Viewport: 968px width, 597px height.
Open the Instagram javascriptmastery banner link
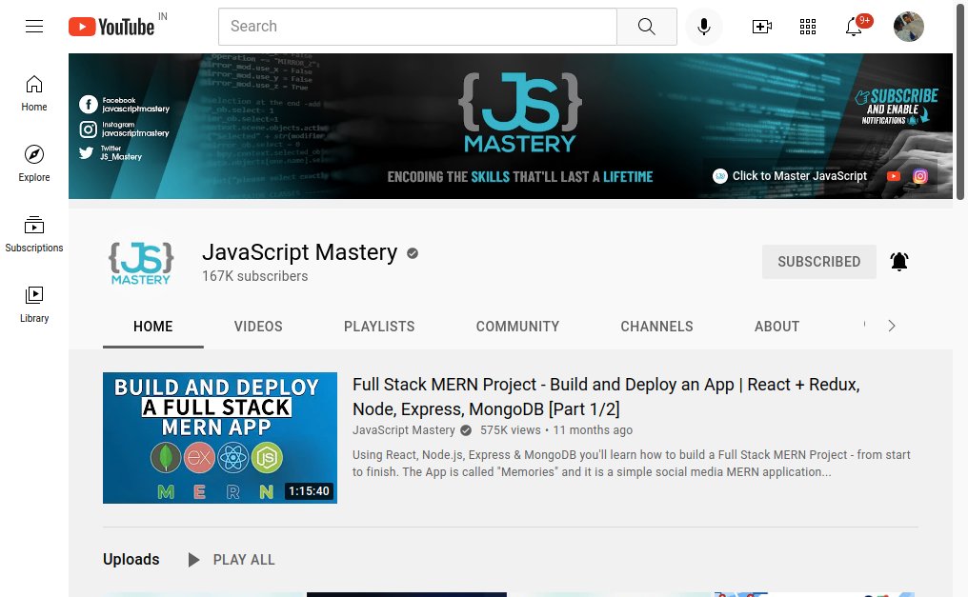tap(124, 129)
